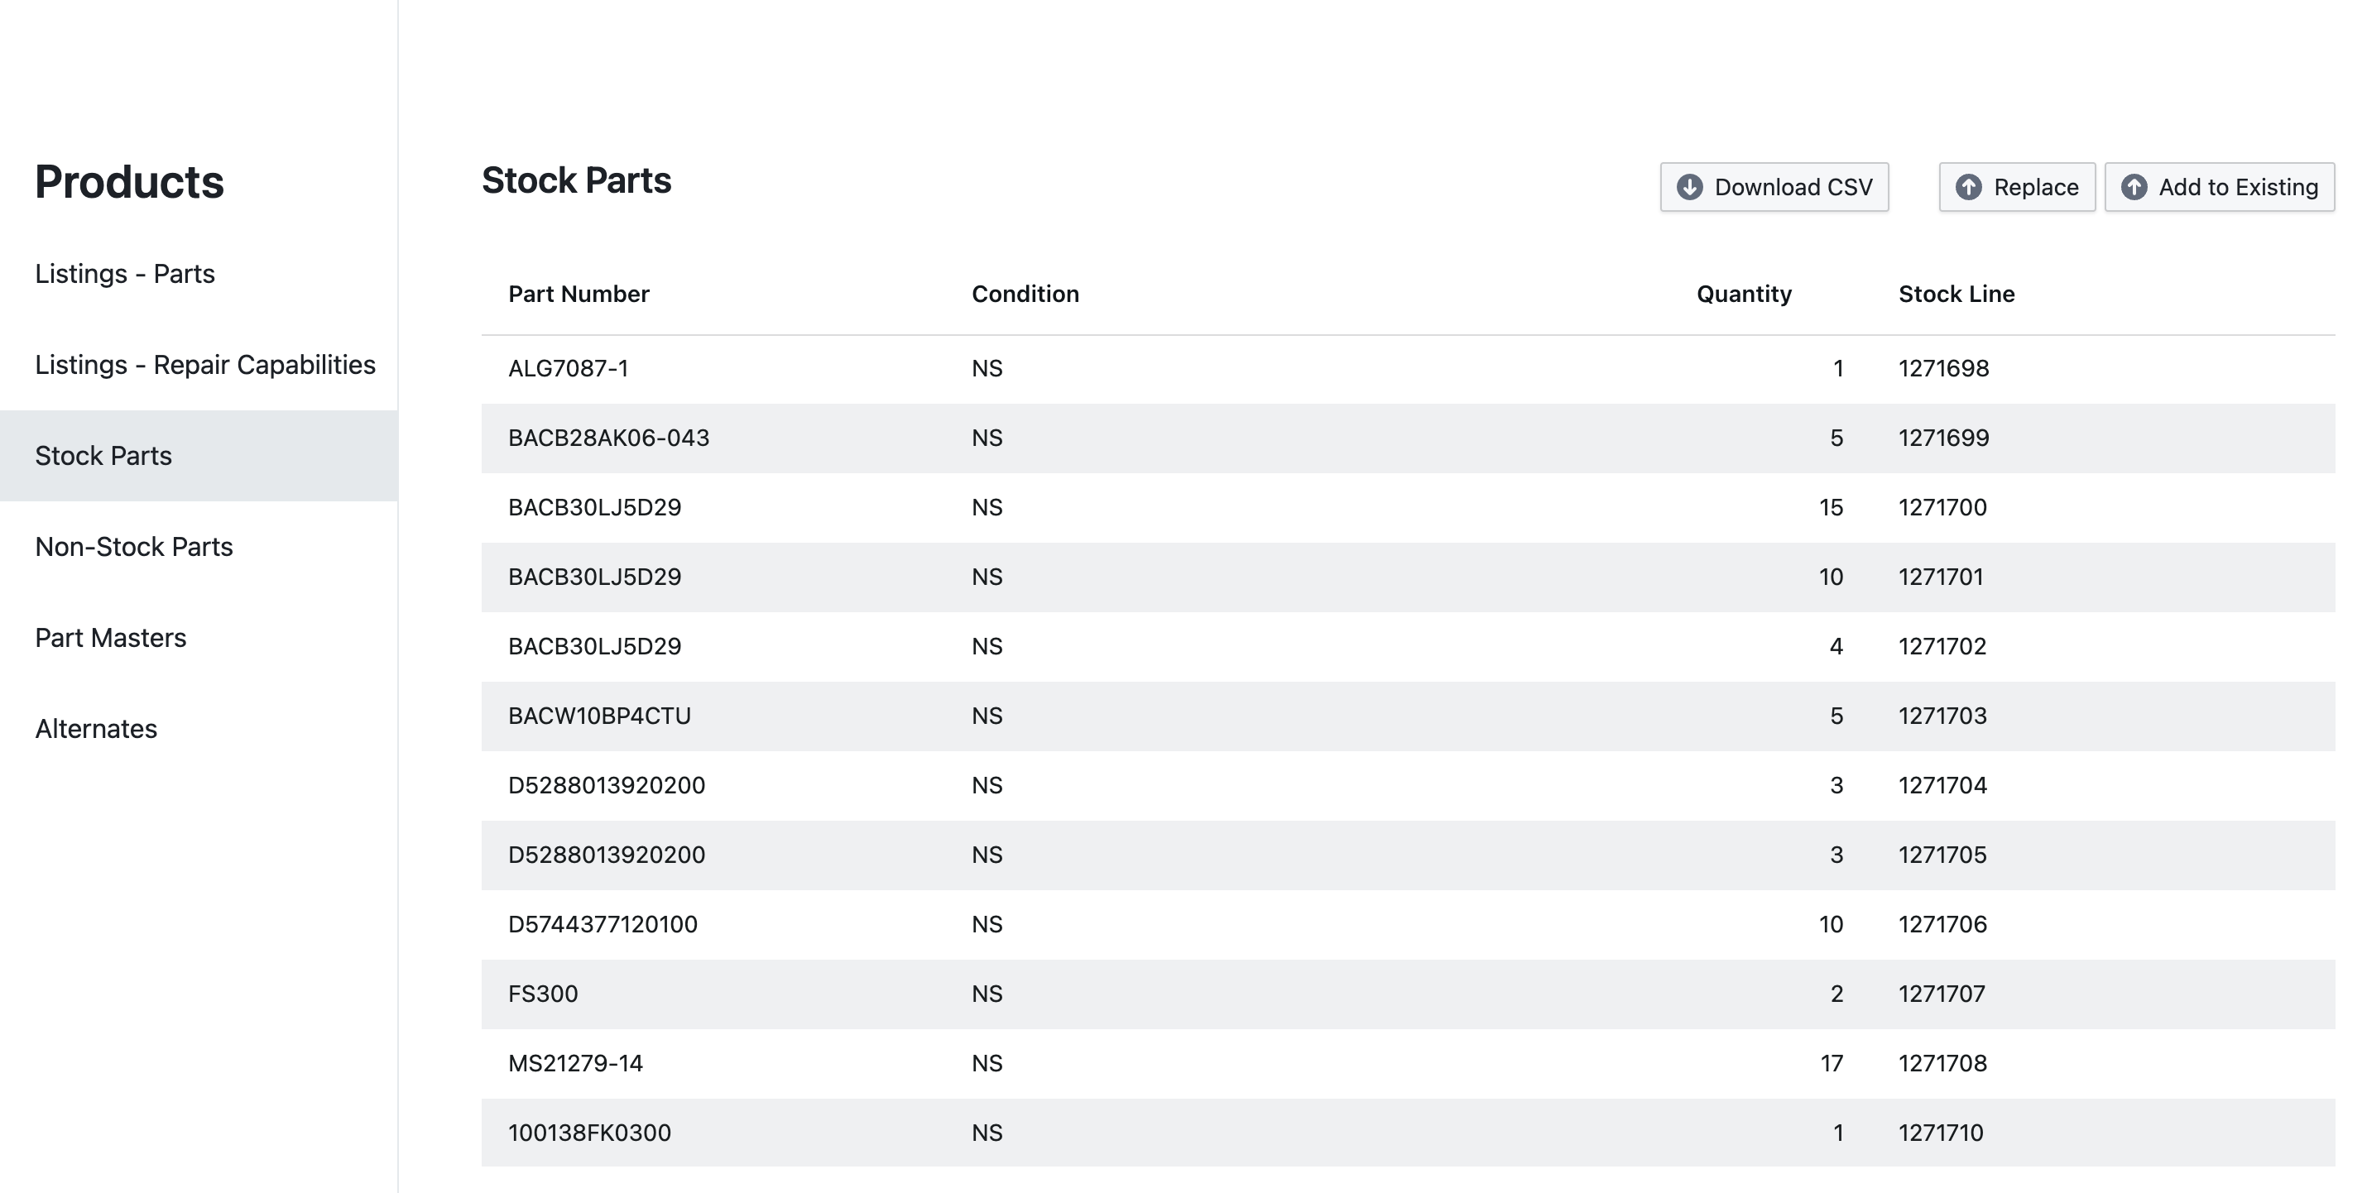Click the Quantity column header
The height and width of the screenshot is (1193, 2367).
[1743, 294]
